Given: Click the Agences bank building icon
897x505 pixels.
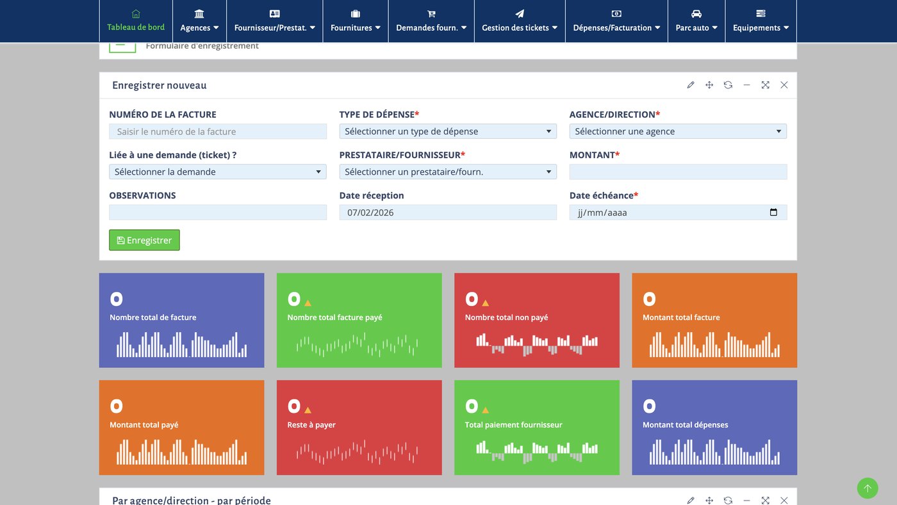Looking at the screenshot, I should (x=199, y=13).
